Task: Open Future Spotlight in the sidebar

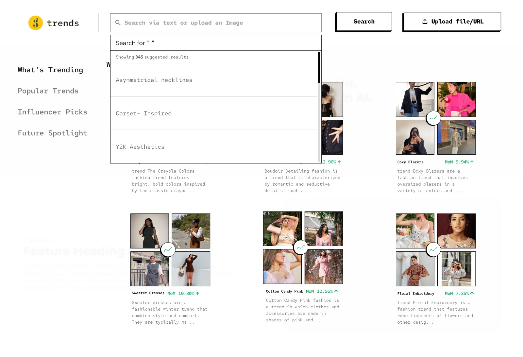Action: click(52, 133)
